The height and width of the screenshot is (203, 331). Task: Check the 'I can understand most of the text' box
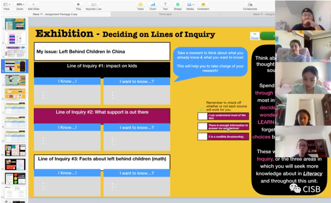coord(203,116)
